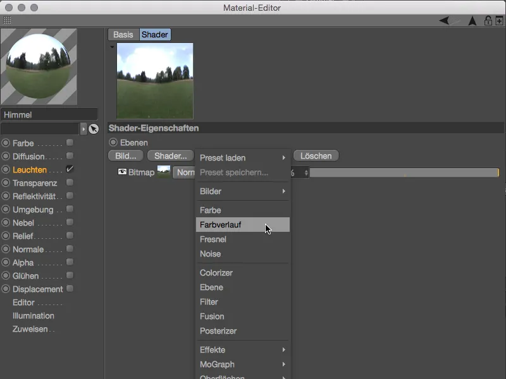The image size is (506, 379).
Task: Toggle Displacement row animation dot
Action: pyautogui.click(x=6, y=289)
